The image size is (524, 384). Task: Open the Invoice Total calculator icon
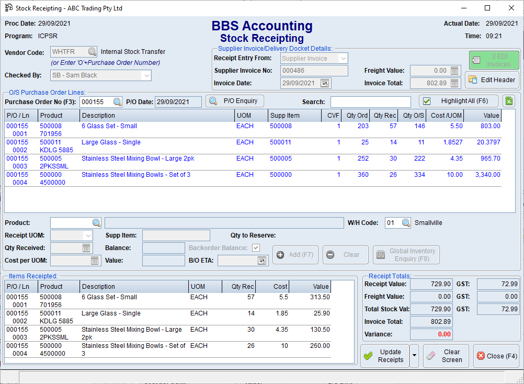(454, 83)
